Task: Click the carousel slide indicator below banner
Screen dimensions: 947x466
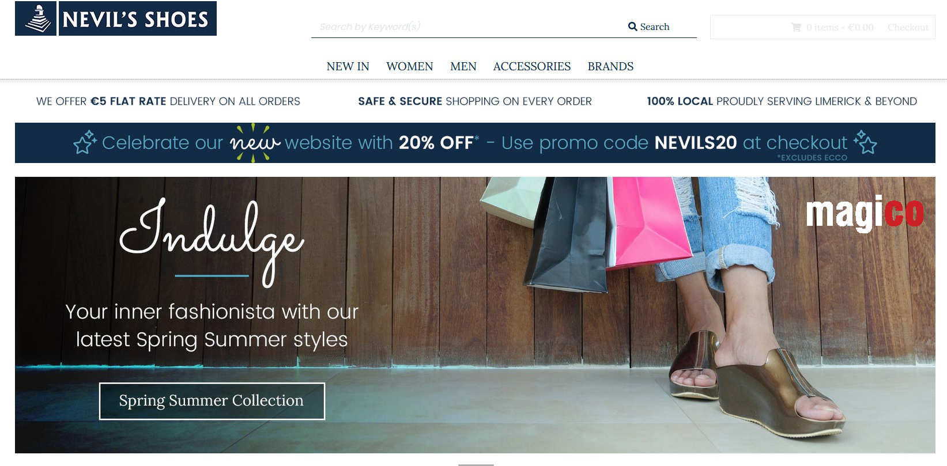Action: (476, 464)
